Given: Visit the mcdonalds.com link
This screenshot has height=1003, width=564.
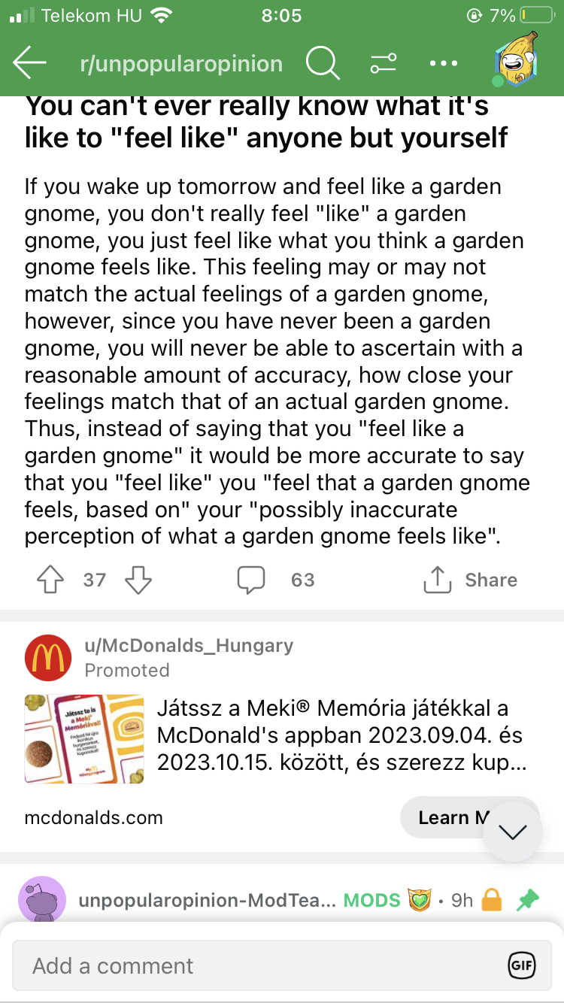Looking at the screenshot, I should [x=93, y=817].
